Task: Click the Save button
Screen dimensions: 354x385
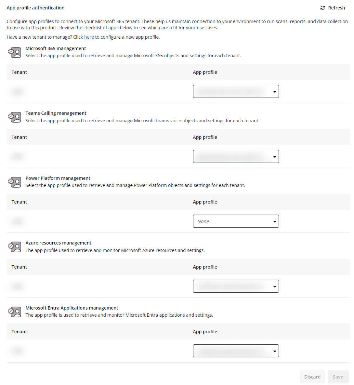Action: point(338,377)
